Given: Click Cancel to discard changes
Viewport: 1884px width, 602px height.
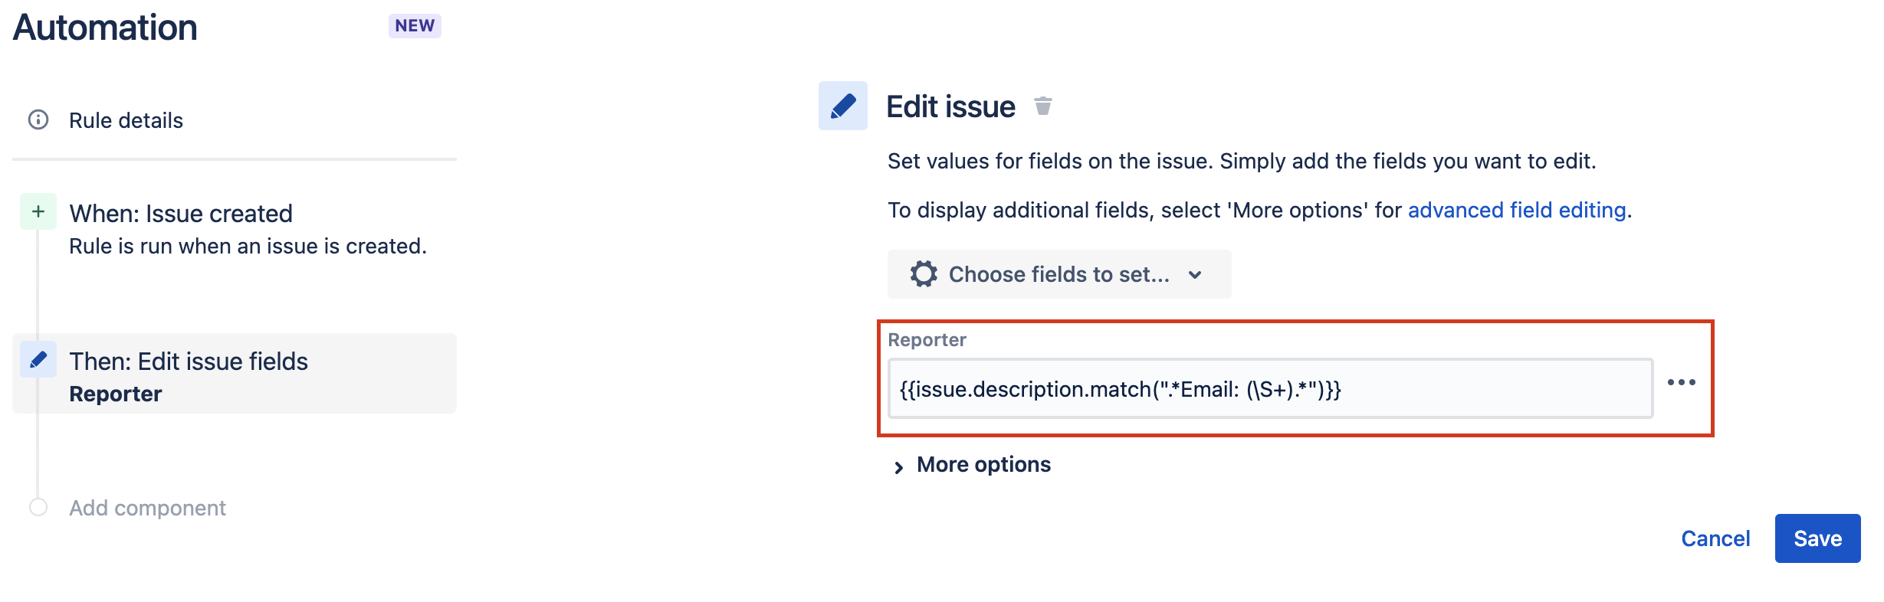Looking at the screenshot, I should click(1715, 538).
